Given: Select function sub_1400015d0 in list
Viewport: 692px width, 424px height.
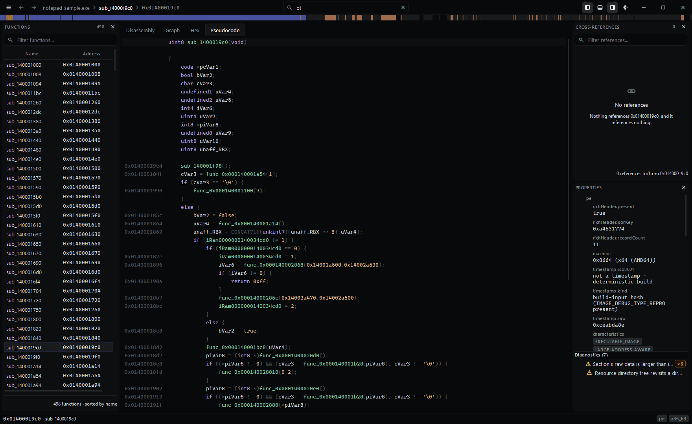Looking at the screenshot, I should coord(58,206).
